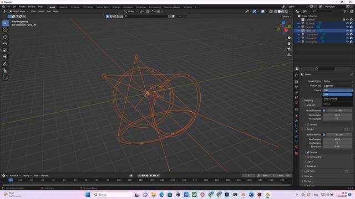Expand the Curves panel
355x199 pixels.
point(307,181)
